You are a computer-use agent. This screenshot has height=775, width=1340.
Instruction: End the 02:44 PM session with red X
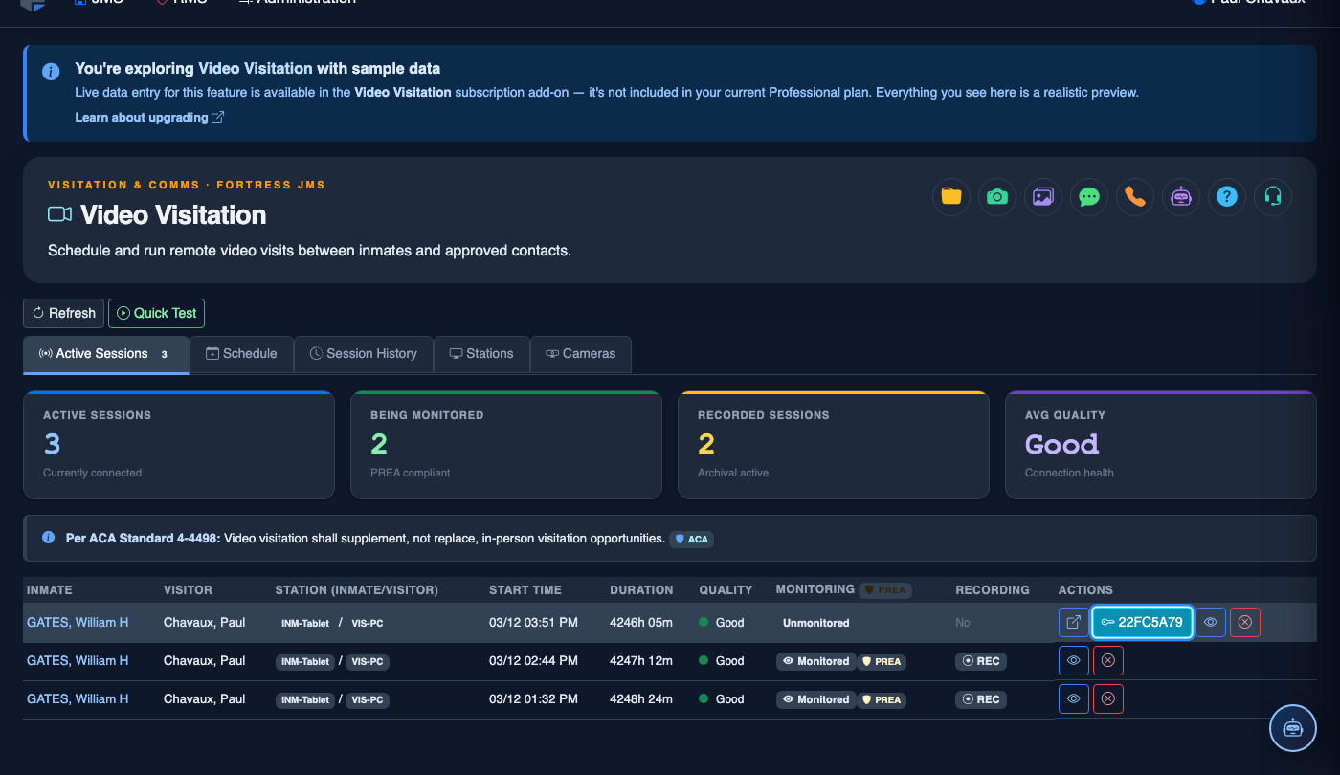[1108, 660]
